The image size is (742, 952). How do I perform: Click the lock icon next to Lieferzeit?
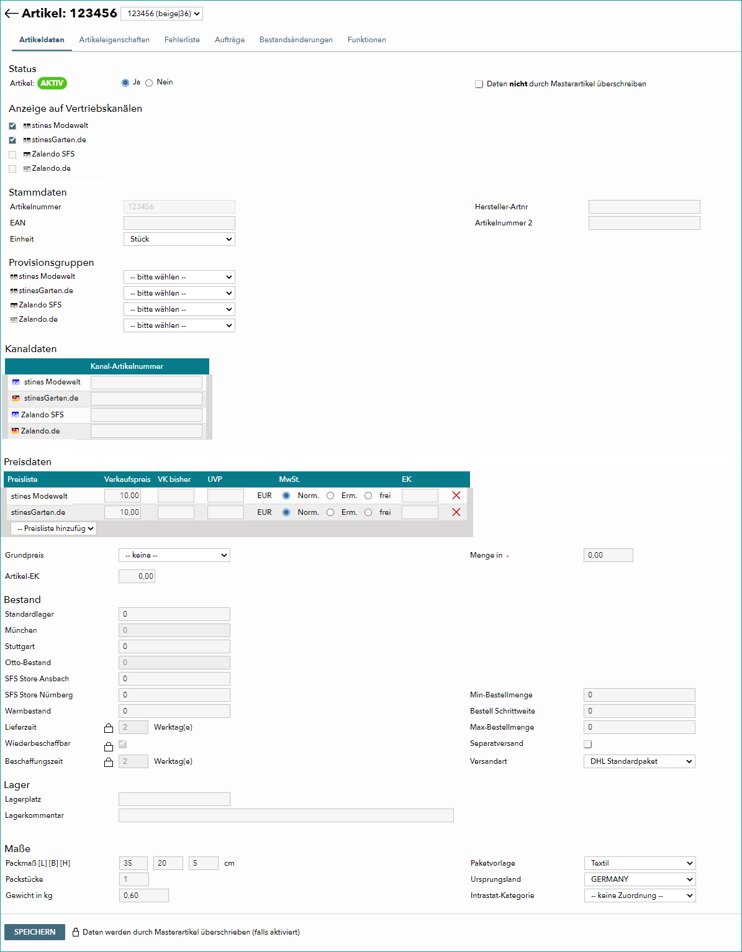[109, 728]
